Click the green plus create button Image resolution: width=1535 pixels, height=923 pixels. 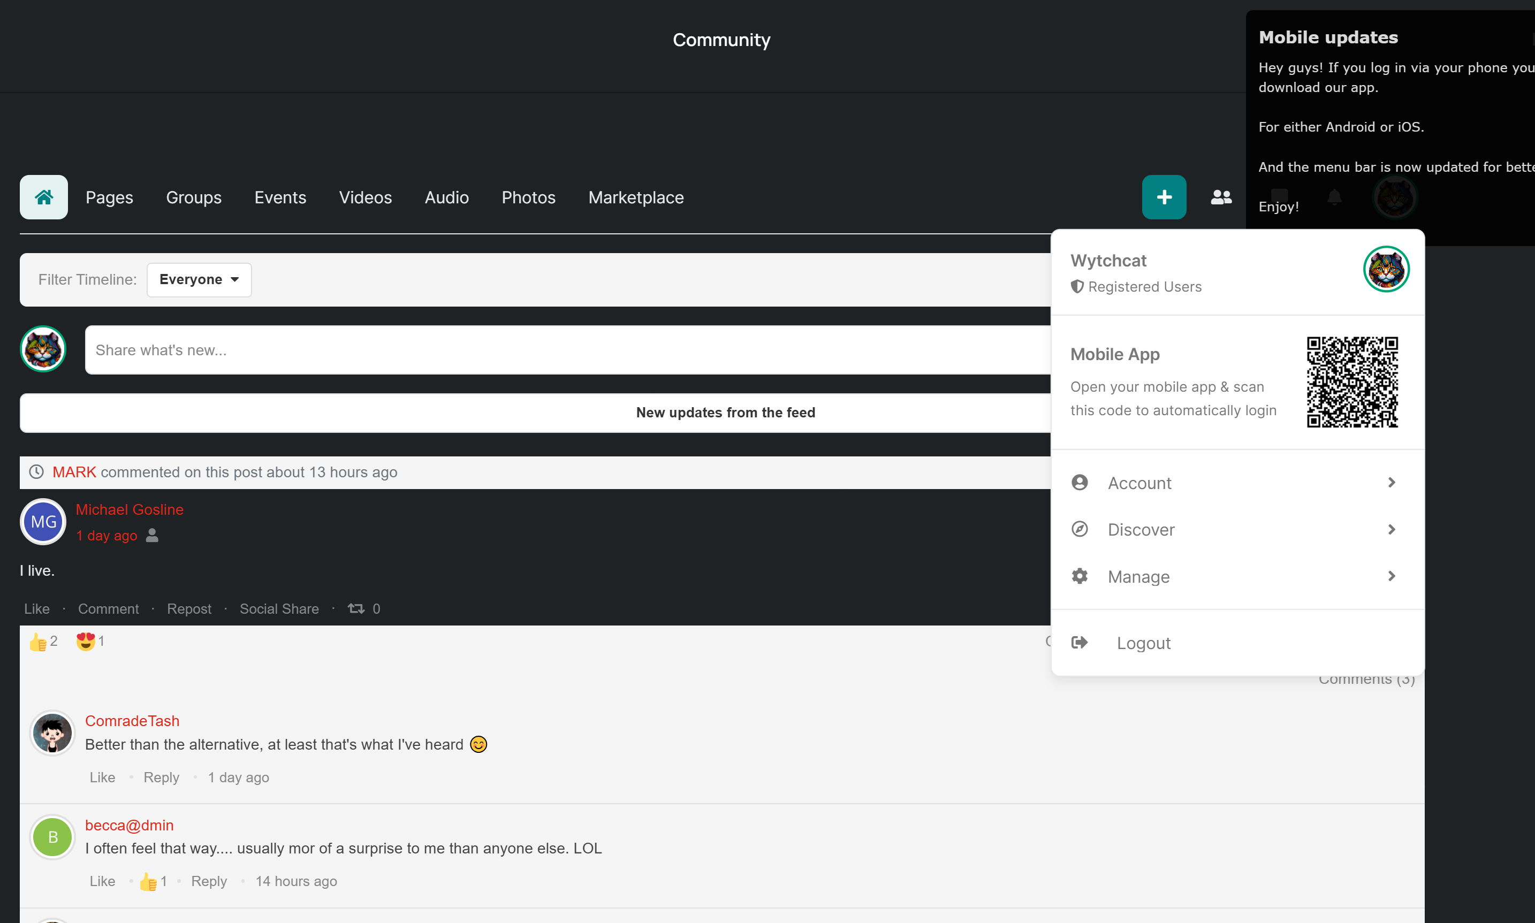[x=1164, y=197]
